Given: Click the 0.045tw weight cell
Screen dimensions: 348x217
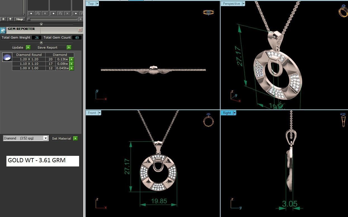Looking at the screenshot, I should point(63,68).
